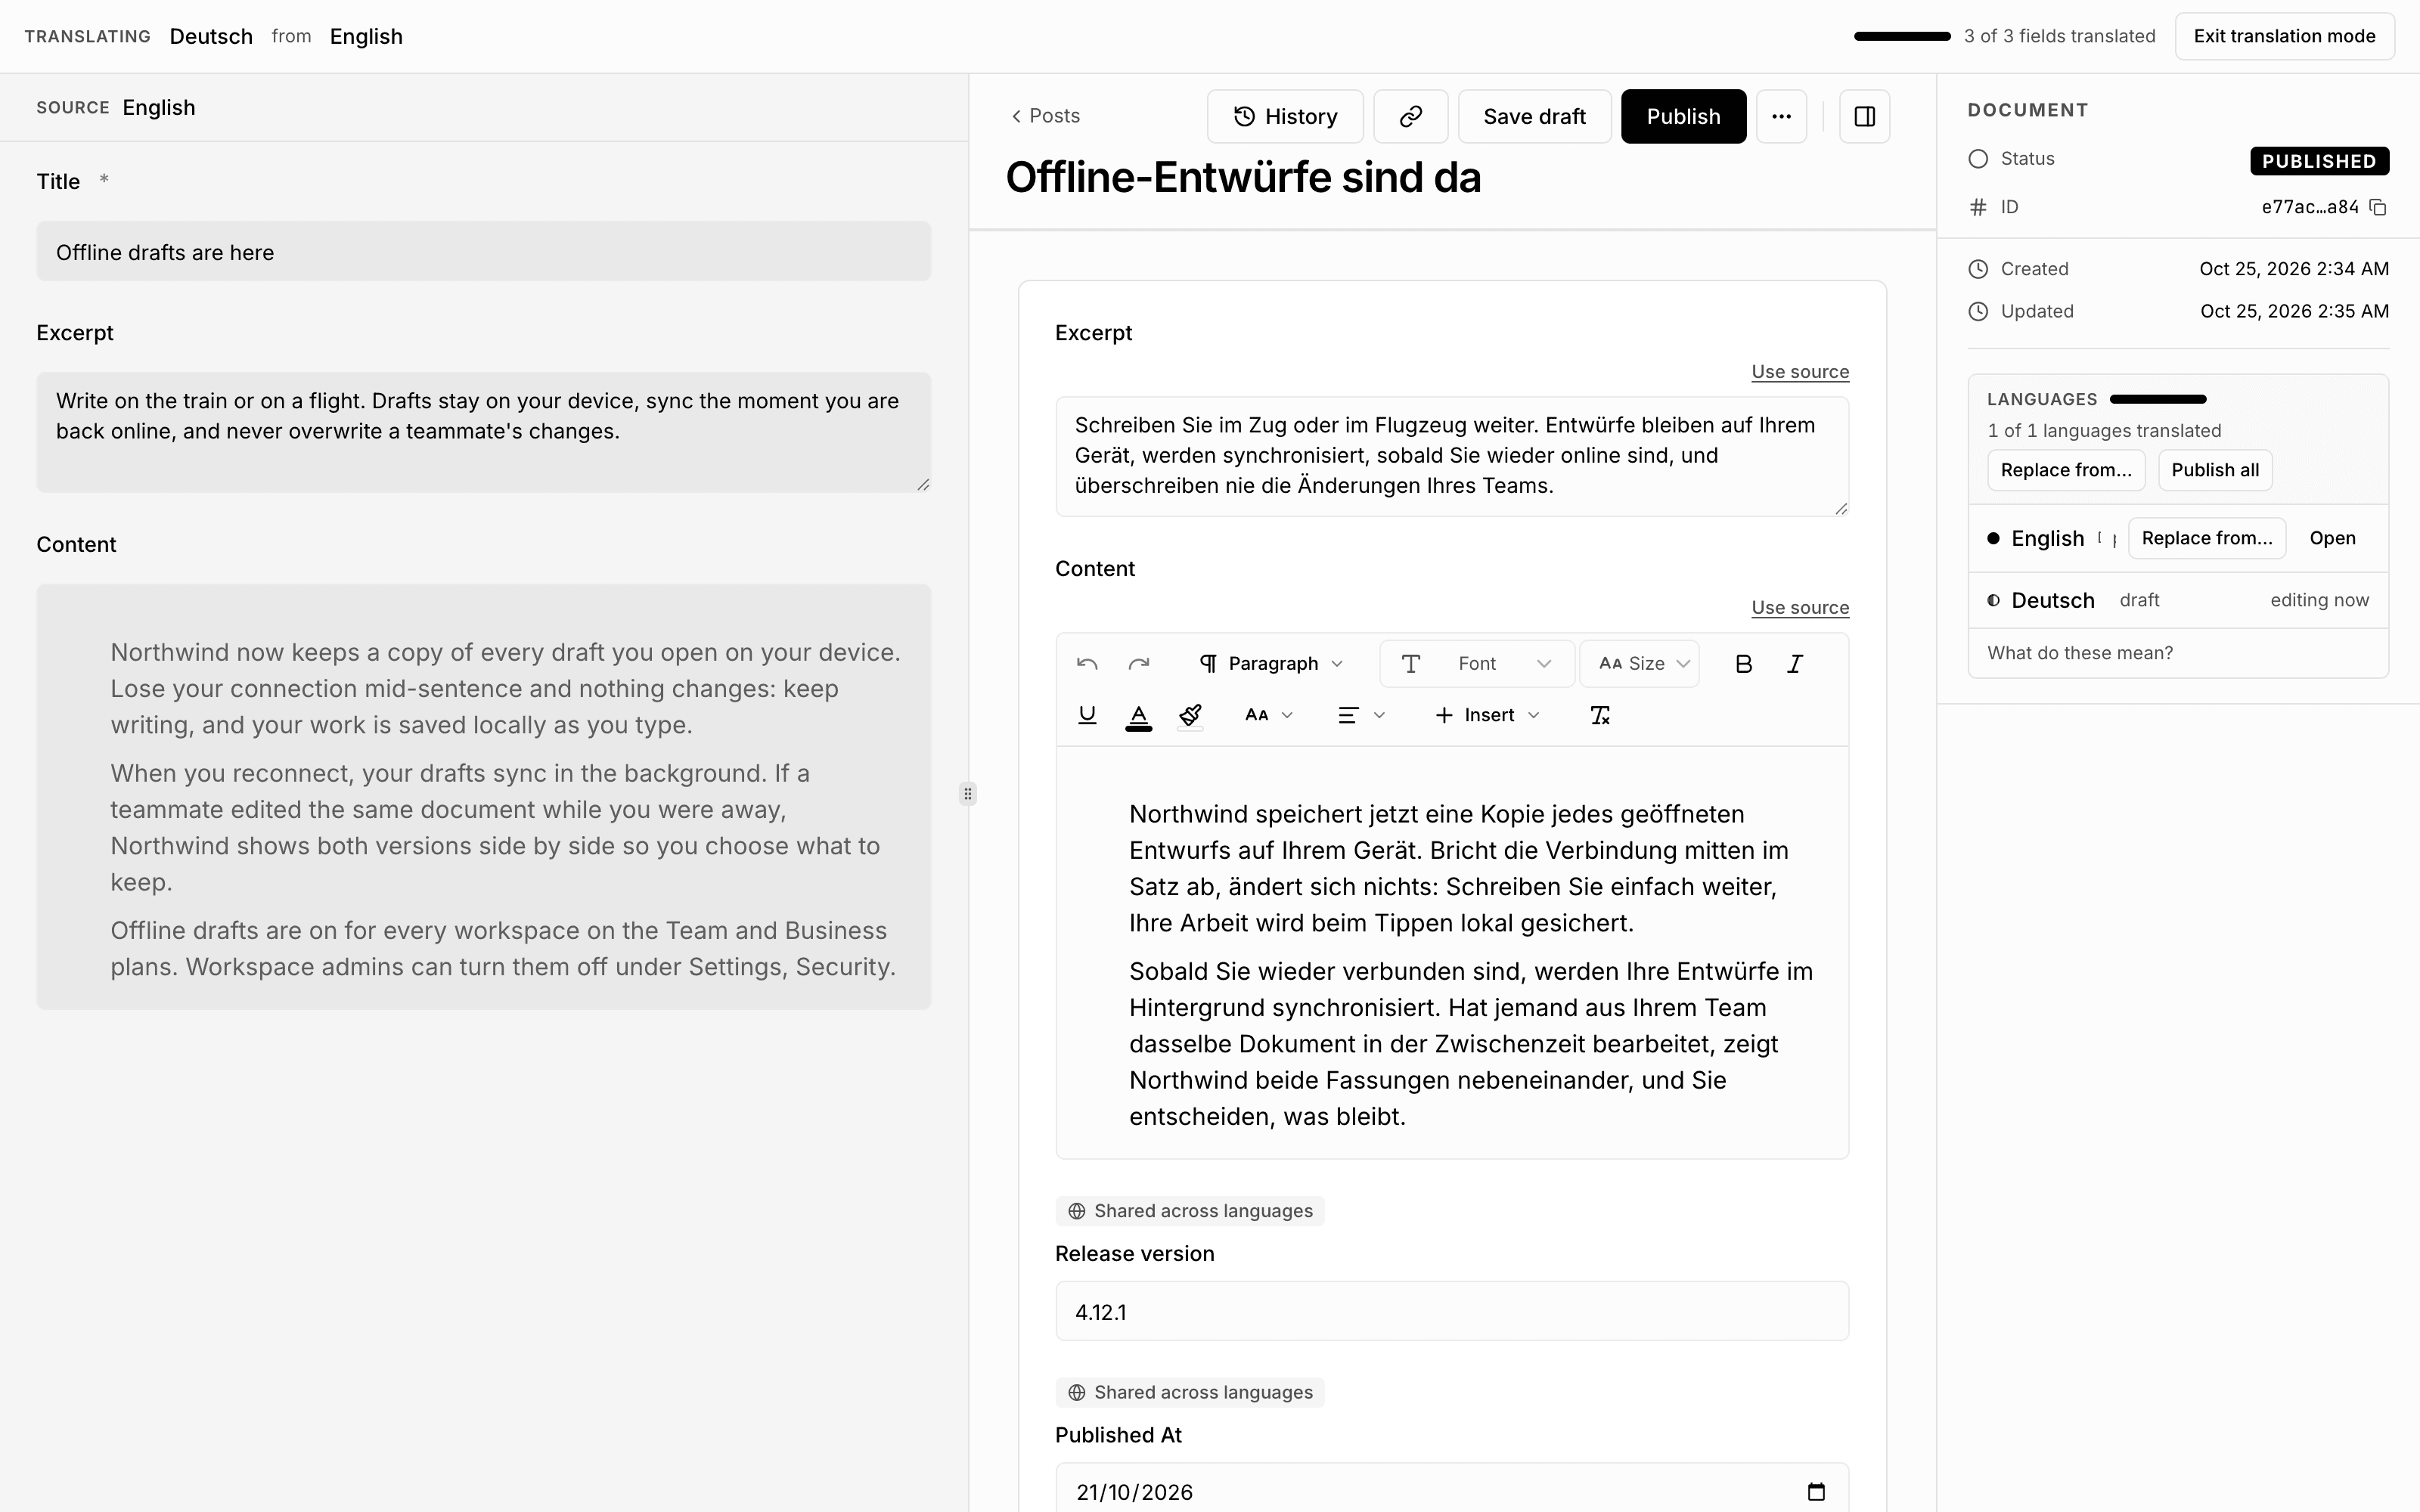Viewport: 2420px width, 1512px height.
Task: Open the more actions ellipsis menu
Action: 1781,116
